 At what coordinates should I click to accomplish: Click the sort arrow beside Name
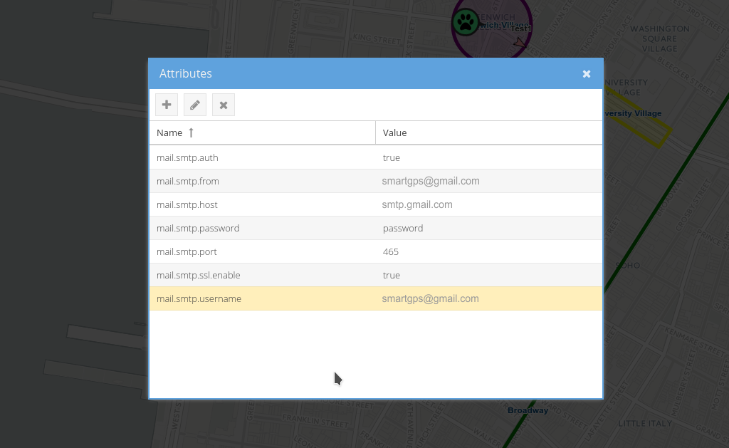(x=191, y=132)
